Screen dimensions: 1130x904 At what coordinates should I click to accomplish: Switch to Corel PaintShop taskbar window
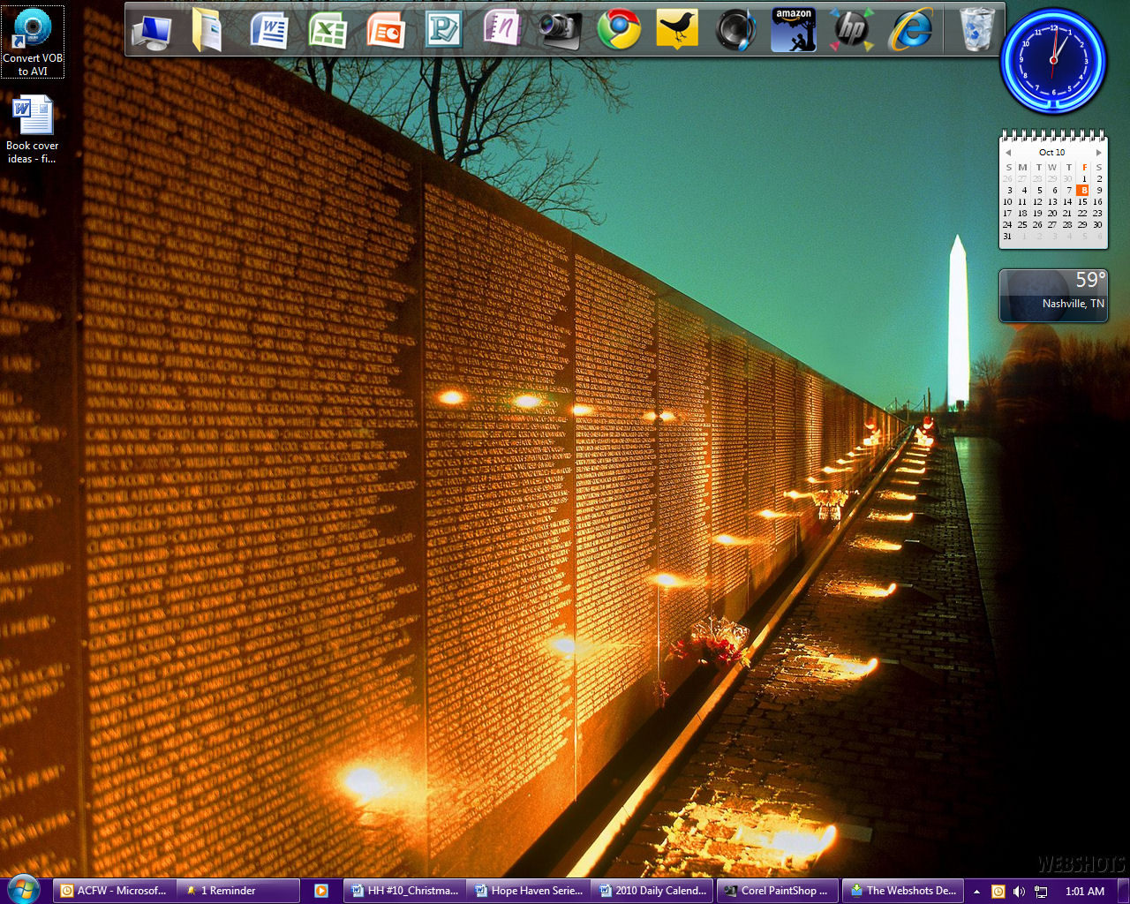tap(776, 891)
